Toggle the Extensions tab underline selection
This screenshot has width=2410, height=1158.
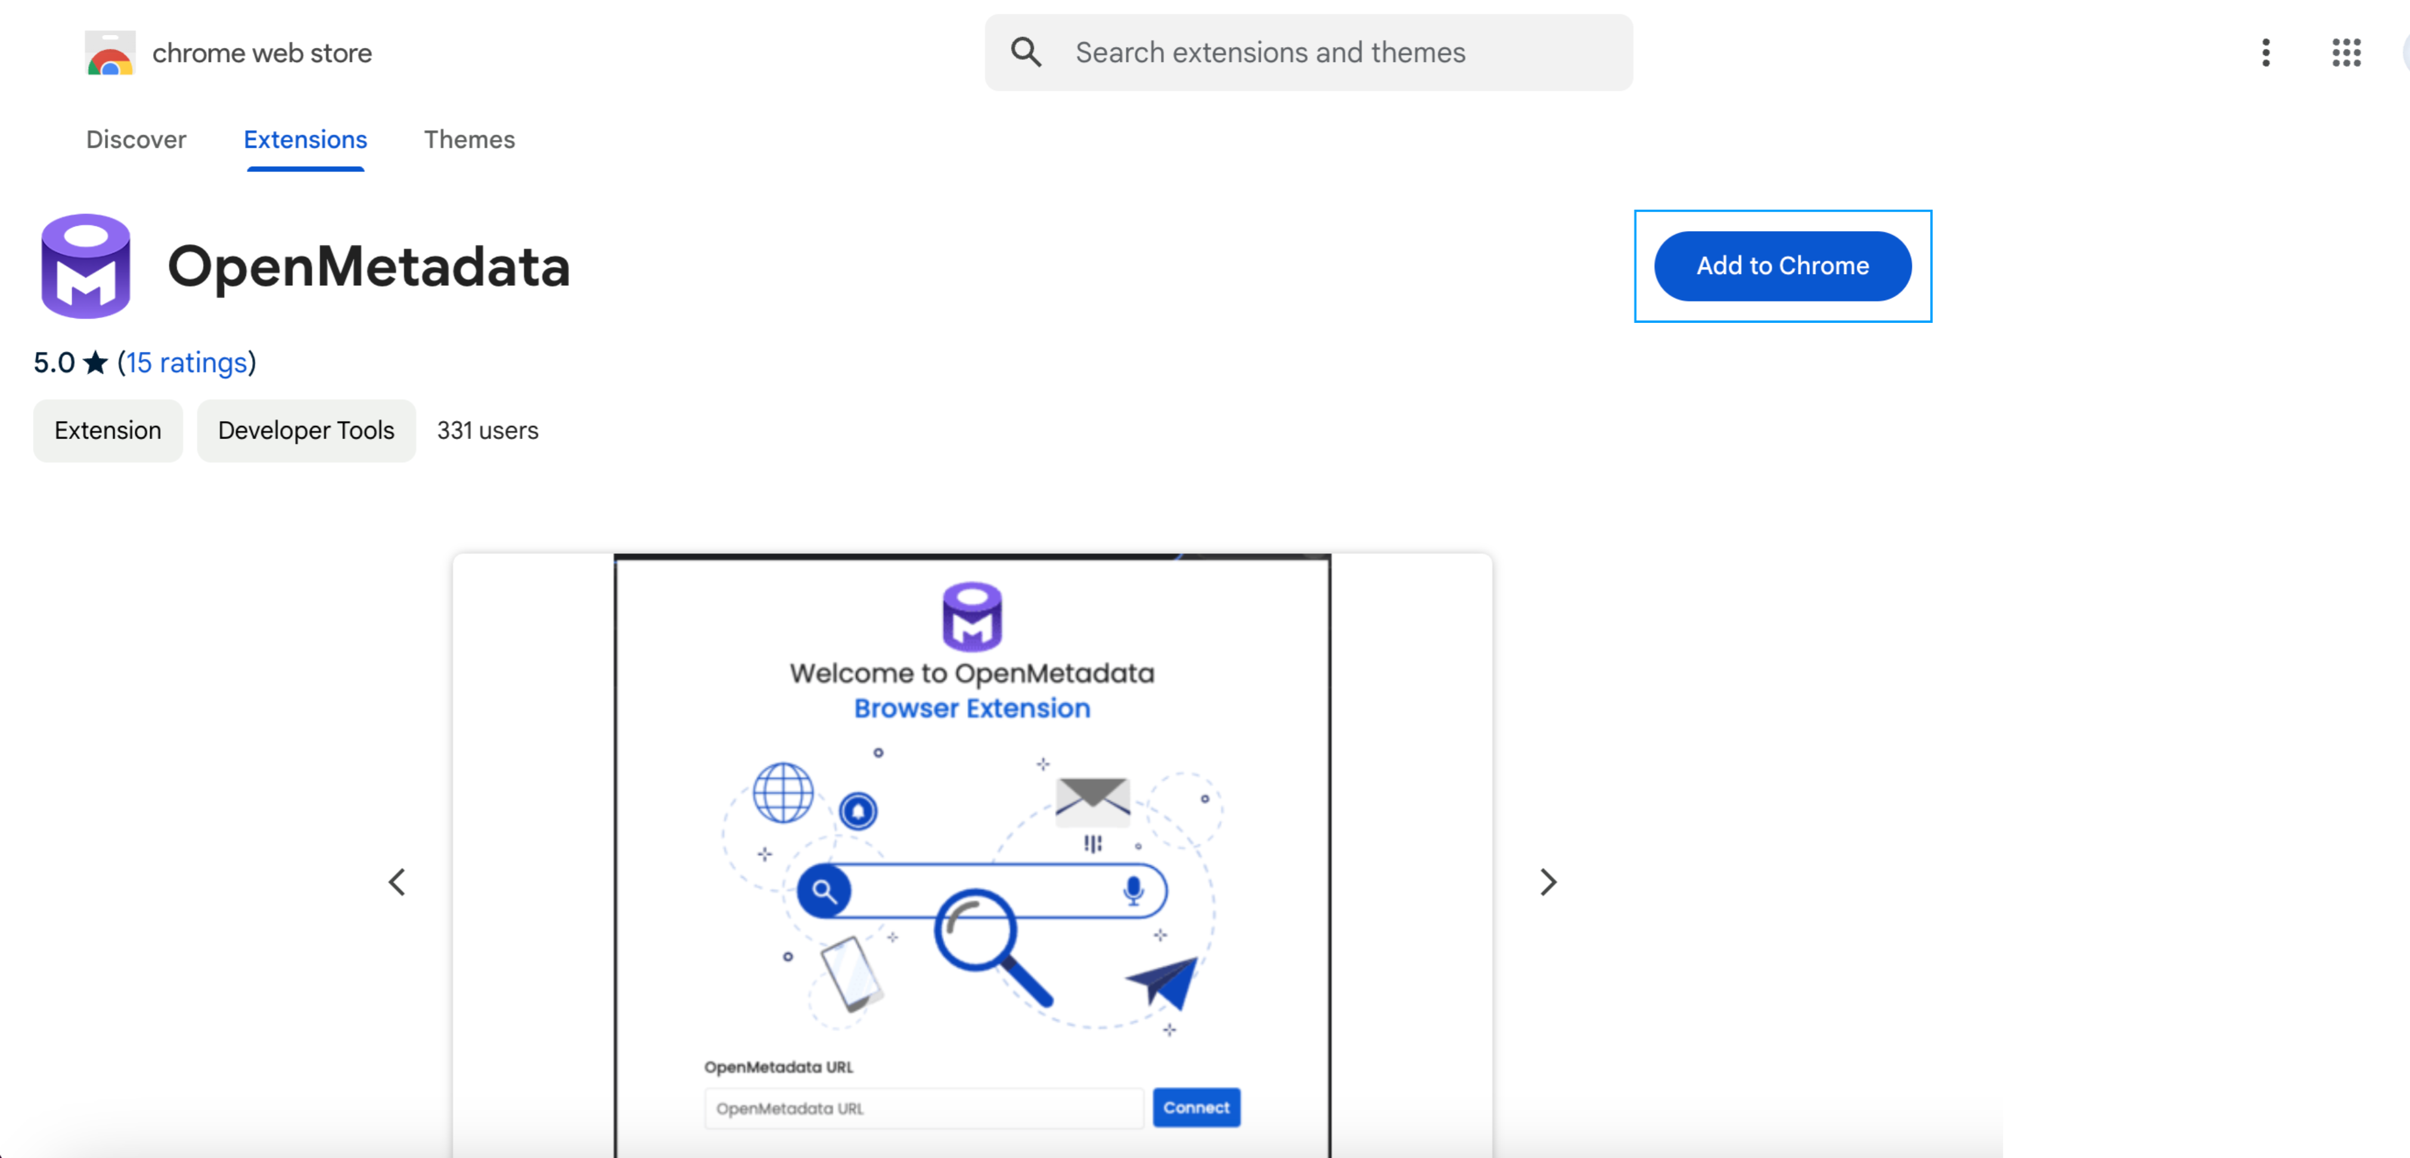305,139
